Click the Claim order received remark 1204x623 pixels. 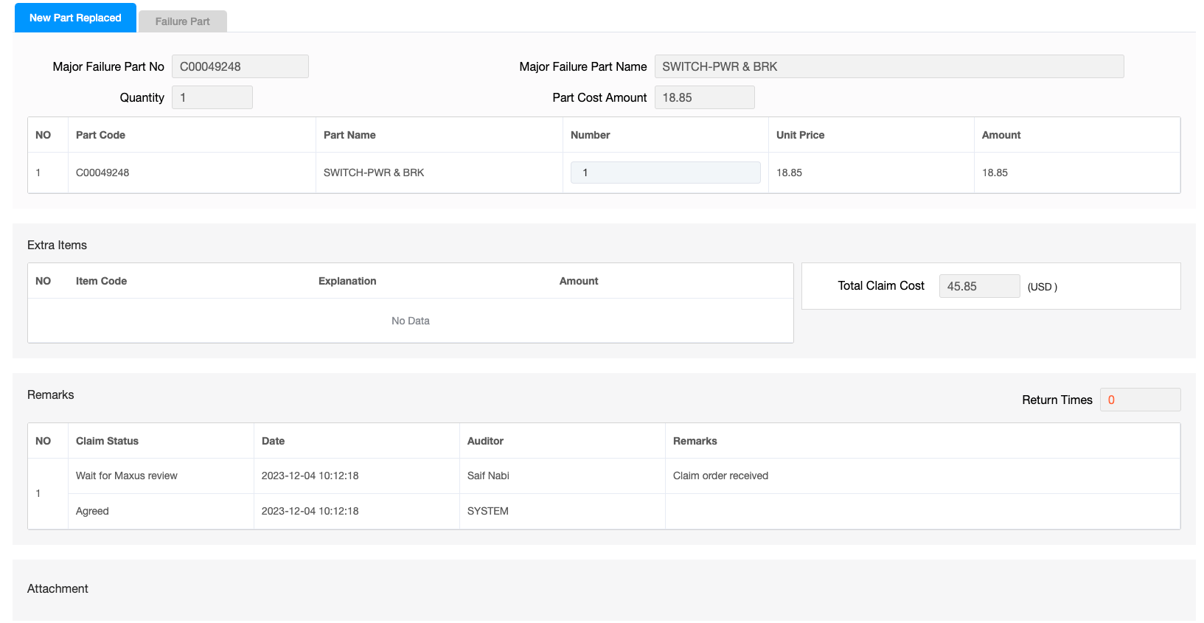720,476
